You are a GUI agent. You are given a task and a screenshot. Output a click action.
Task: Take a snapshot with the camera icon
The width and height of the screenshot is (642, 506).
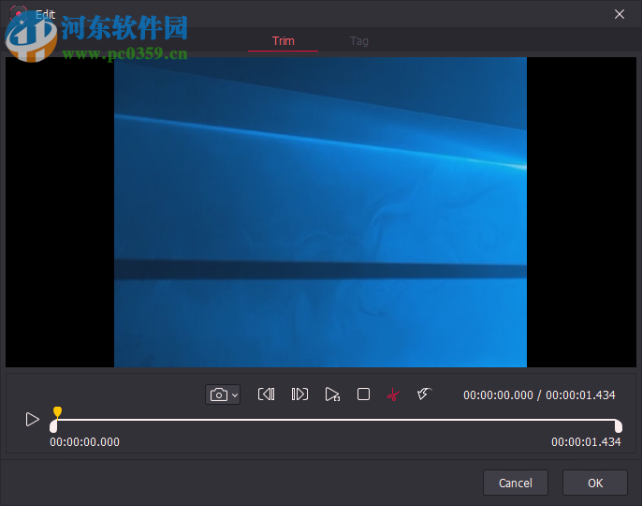coord(219,394)
